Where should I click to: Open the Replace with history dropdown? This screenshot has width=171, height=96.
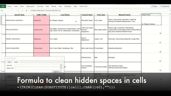61,68
